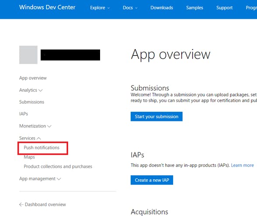Open Submissions in the sidebar
The height and width of the screenshot is (216, 257).
(31, 102)
